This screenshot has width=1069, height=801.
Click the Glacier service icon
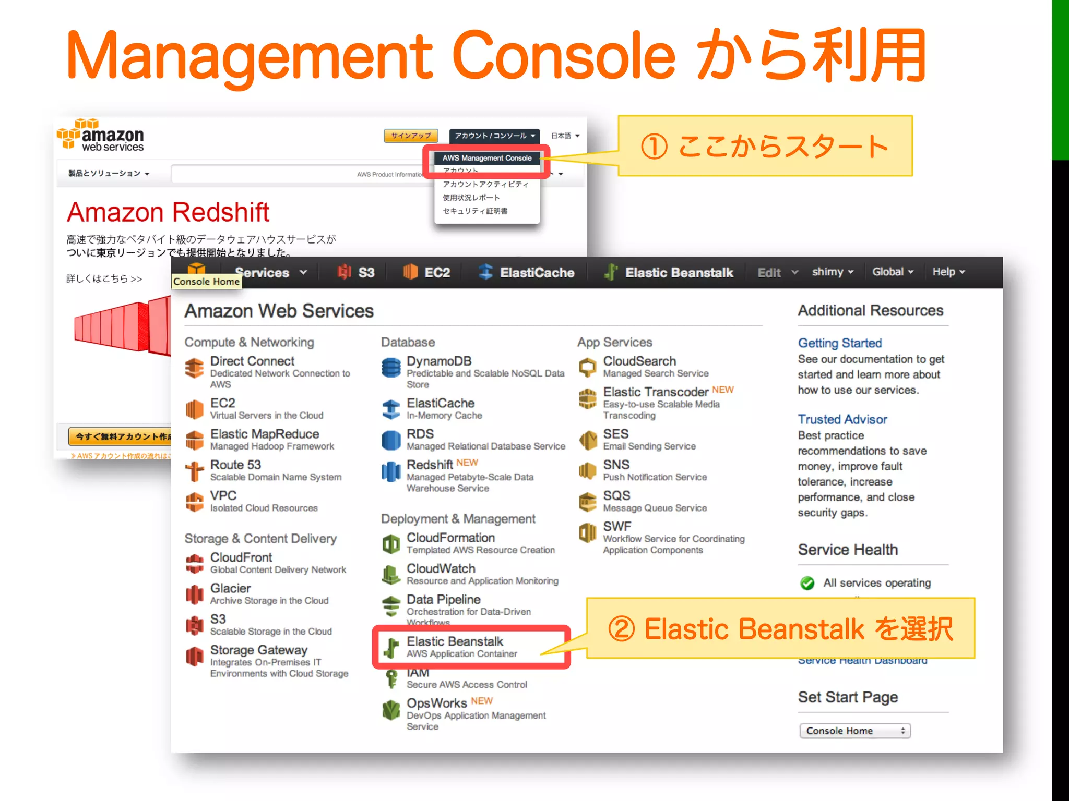click(195, 594)
